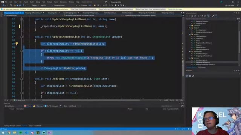
Task: Open the File menu
Action: click(x=6, y=2)
